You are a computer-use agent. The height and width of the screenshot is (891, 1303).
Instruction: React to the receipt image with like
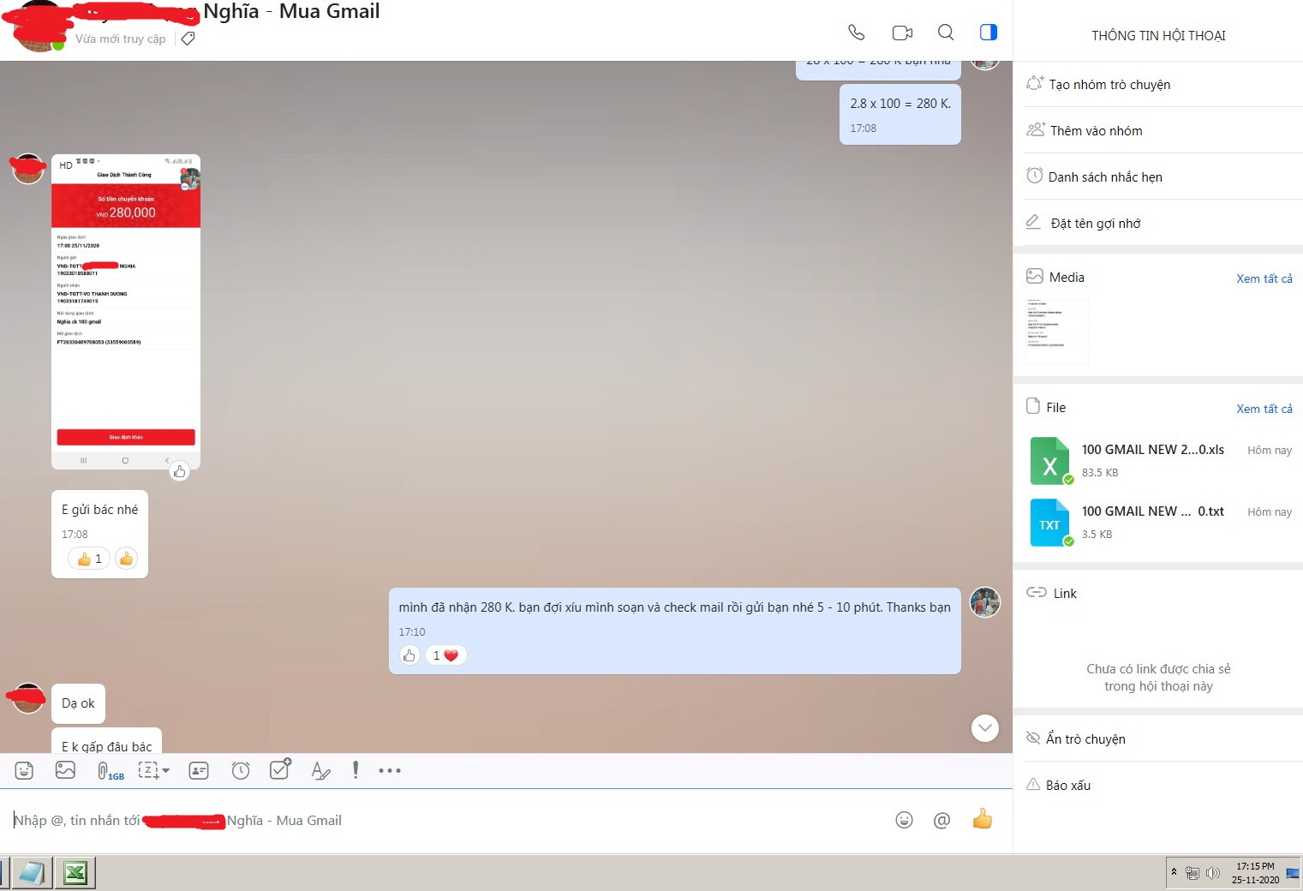click(x=179, y=471)
